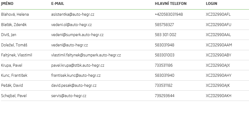Open email asistentka@auto-hegr.cz

point(73,14)
